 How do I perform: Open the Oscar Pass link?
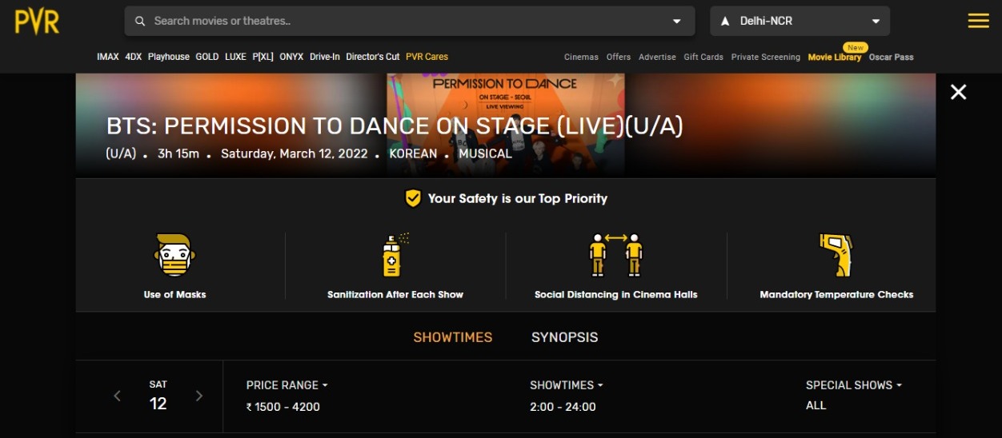891,58
